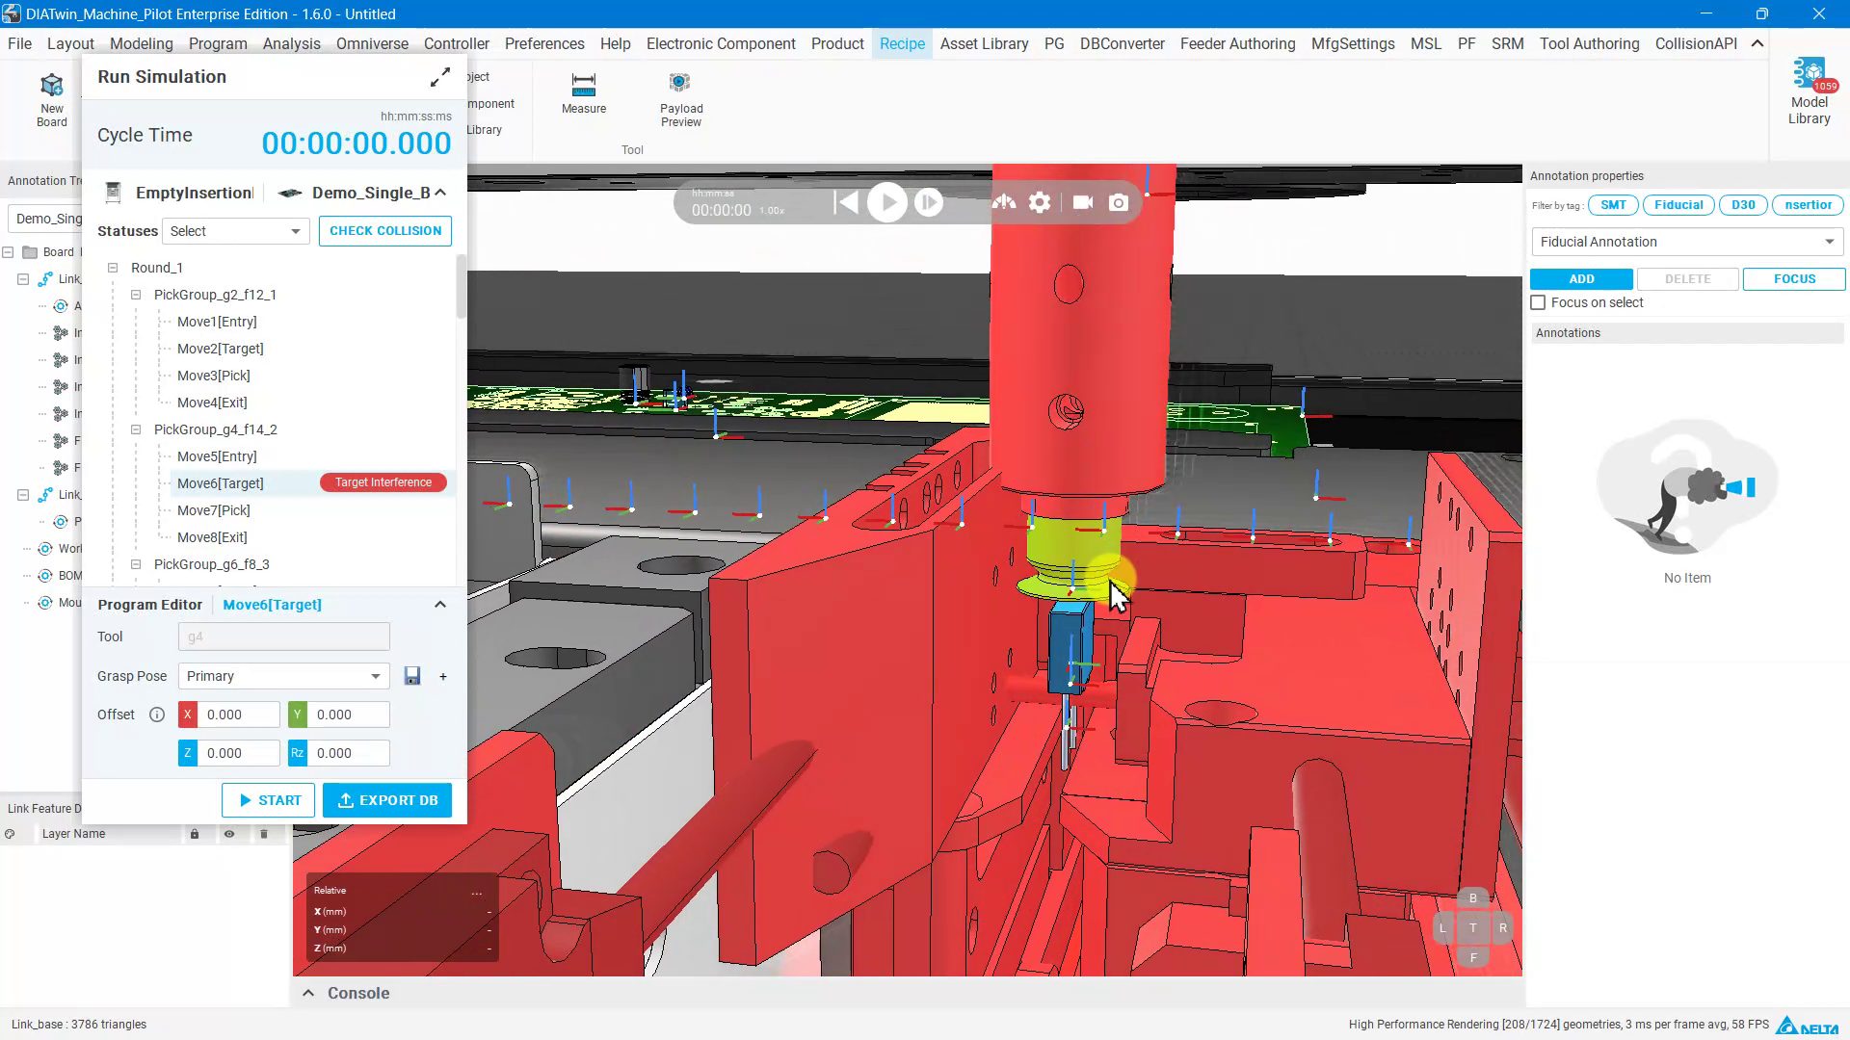Play the simulation in viewport
Image resolution: width=1850 pixels, height=1040 pixels.
pos(886,202)
